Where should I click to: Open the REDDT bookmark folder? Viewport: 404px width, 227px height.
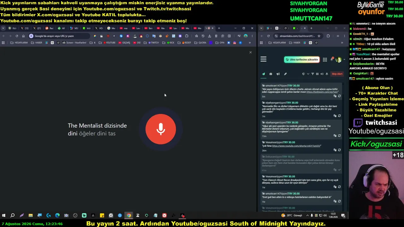pos(184,43)
